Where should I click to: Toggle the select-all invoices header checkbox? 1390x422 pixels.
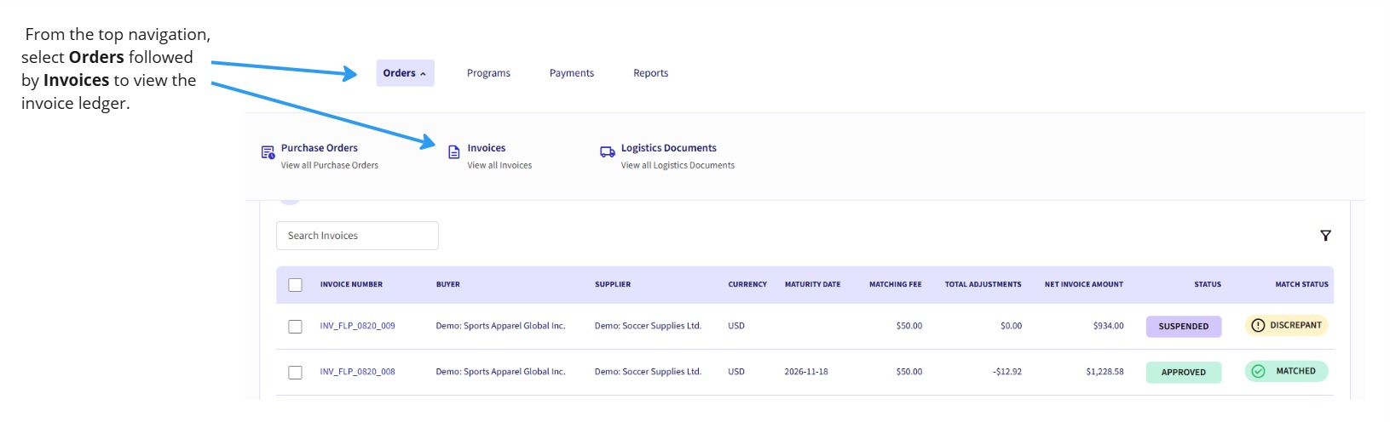[x=295, y=285]
